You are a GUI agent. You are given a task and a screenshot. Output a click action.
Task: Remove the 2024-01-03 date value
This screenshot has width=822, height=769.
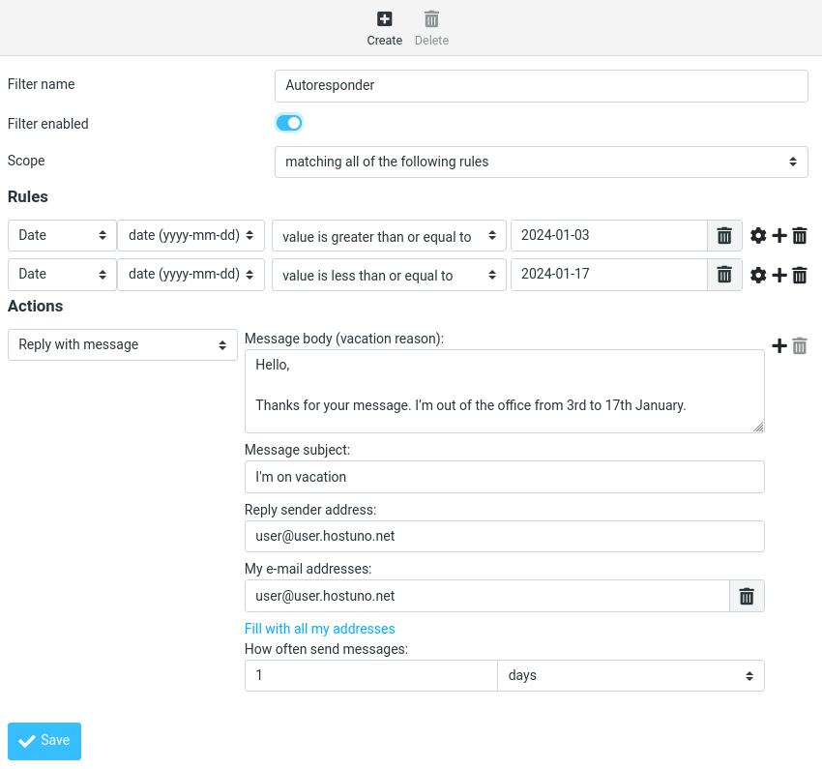[x=724, y=236]
